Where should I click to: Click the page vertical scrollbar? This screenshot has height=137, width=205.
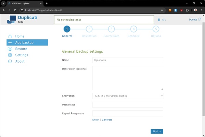coord(203,69)
